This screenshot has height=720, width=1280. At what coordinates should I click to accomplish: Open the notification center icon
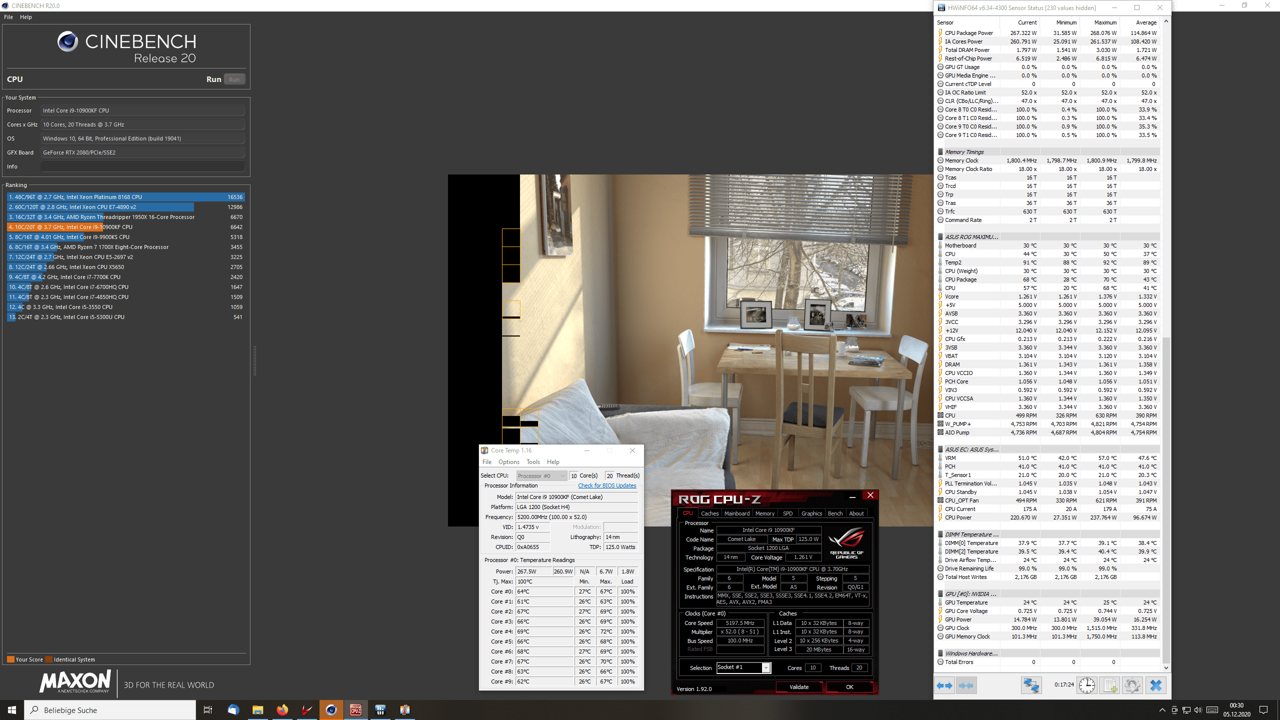[x=1263, y=710]
